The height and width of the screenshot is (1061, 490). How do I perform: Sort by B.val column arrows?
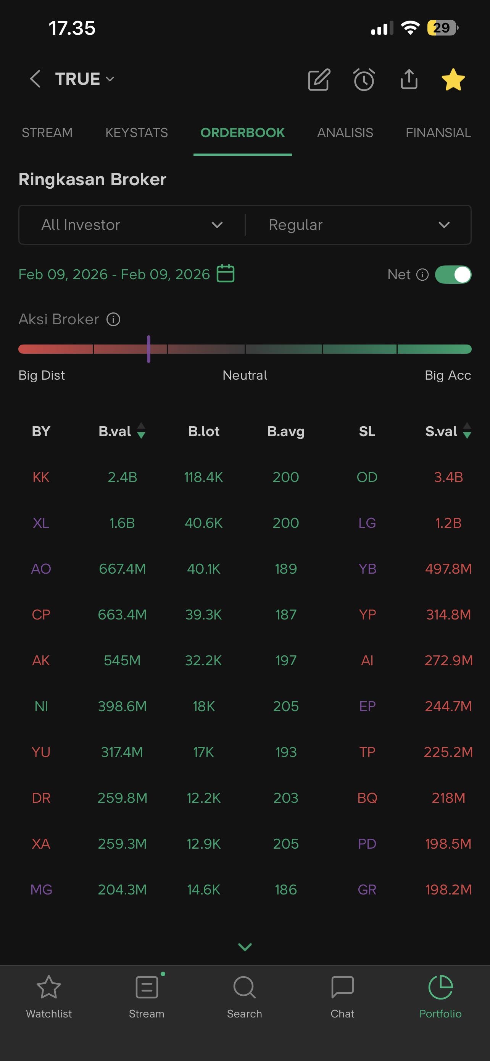pyautogui.click(x=141, y=431)
